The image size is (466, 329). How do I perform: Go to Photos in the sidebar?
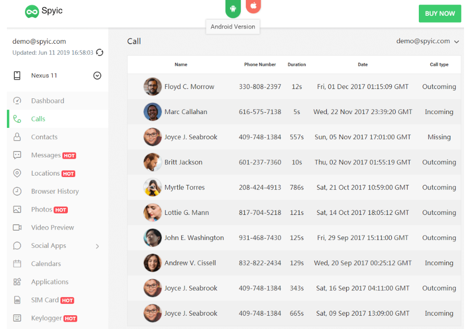42,209
